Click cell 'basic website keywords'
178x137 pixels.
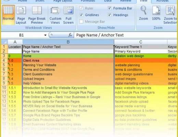pyautogui.click(x=141, y=88)
